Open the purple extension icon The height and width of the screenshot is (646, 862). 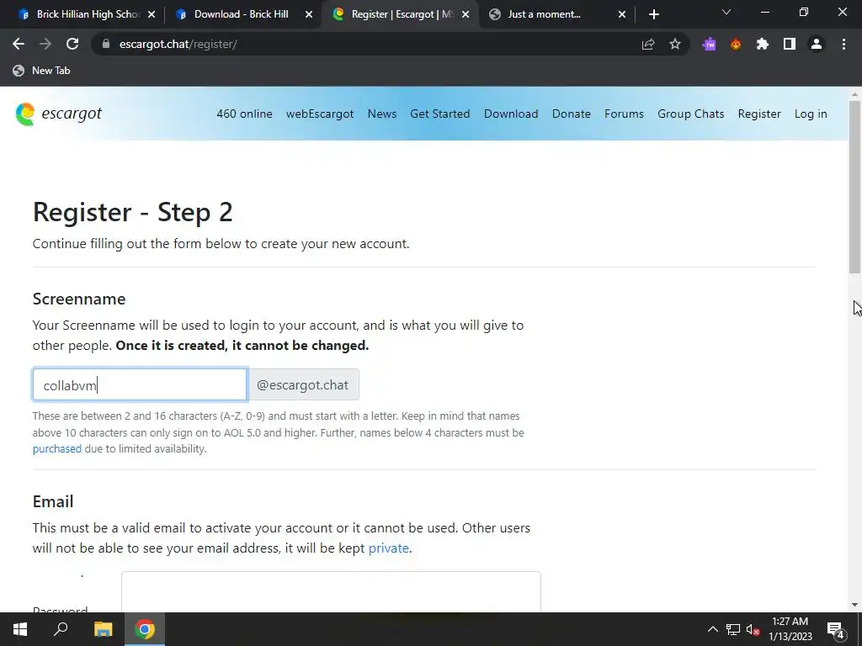(x=709, y=44)
